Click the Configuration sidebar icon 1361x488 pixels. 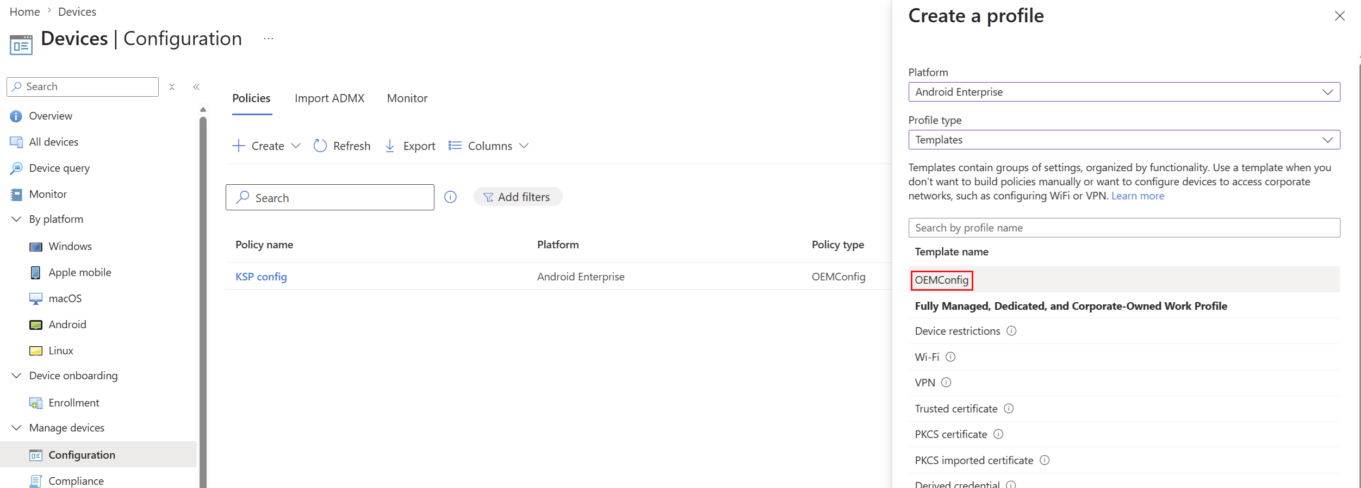click(36, 455)
